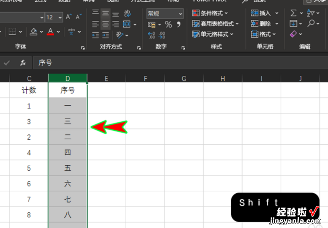Increase decimal places

152,35
